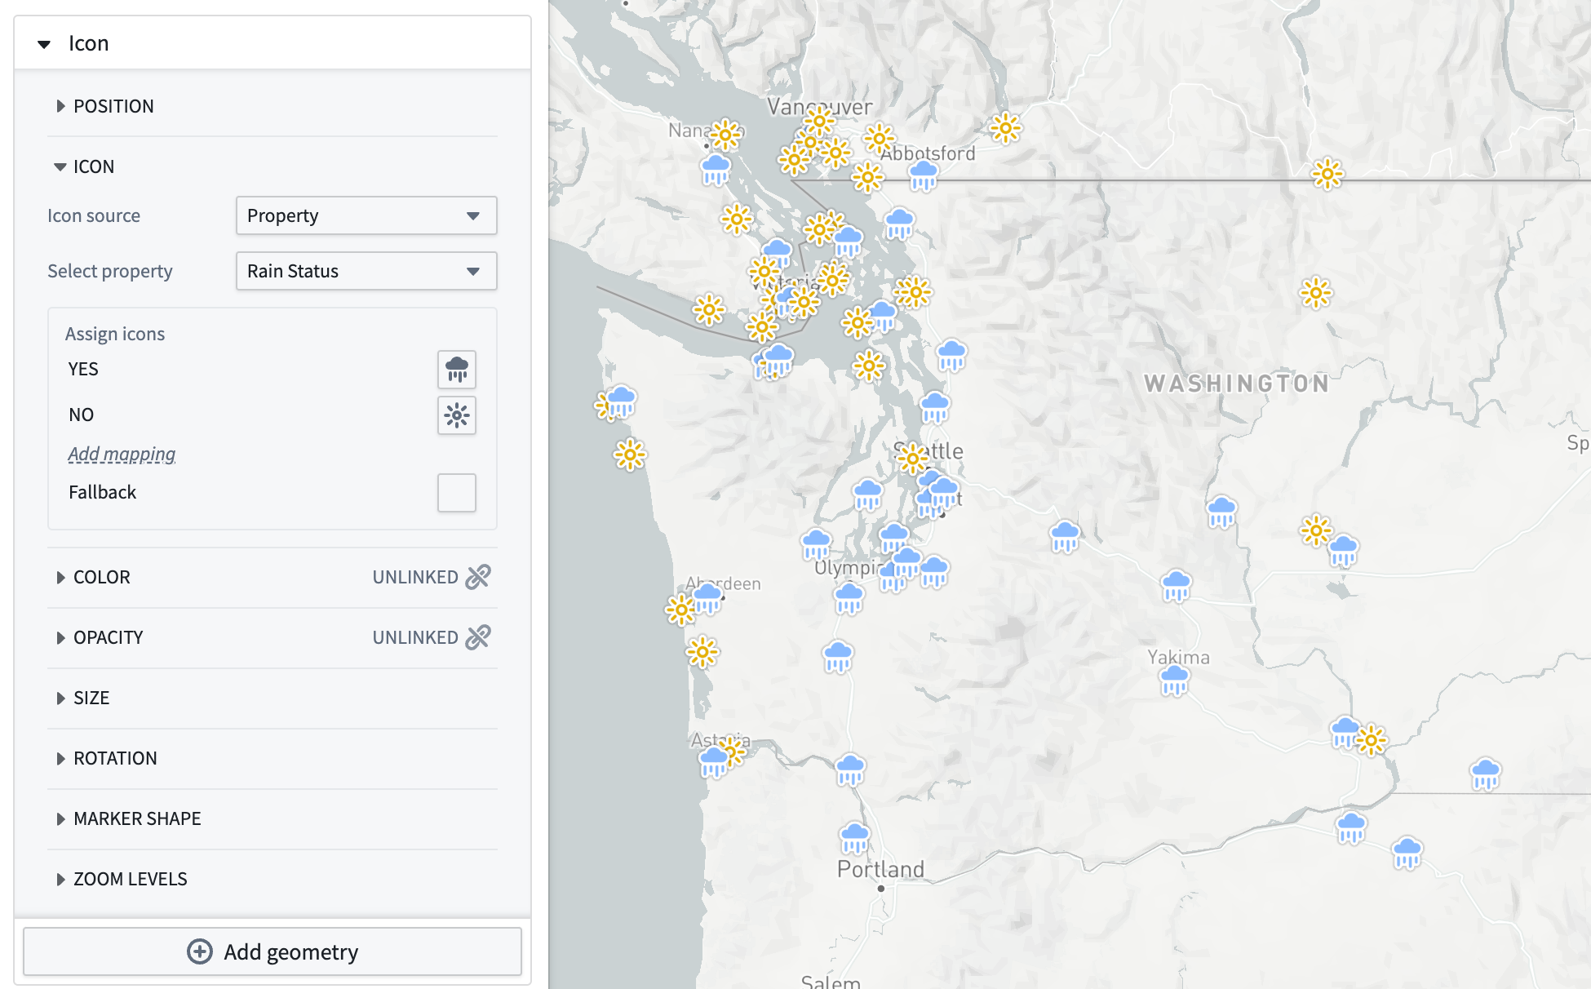This screenshot has width=1591, height=989.
Task: Expand the SIZE section
Action: [60, 698]
